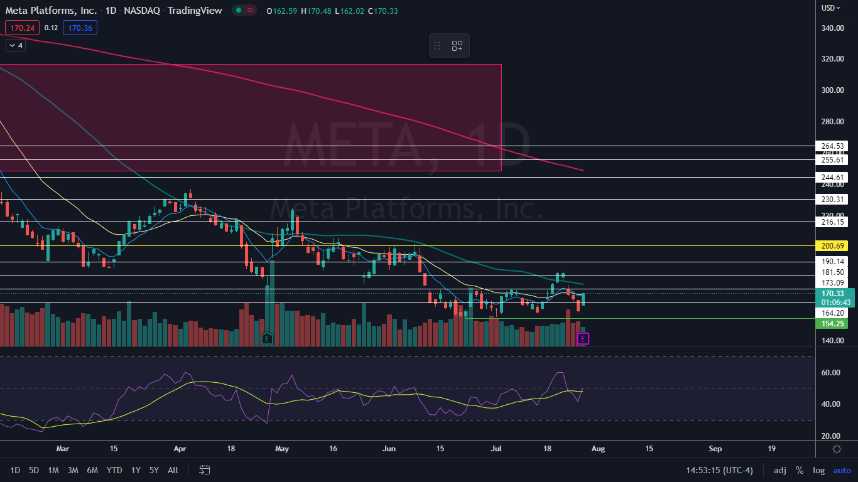This screenshot has height=482, width=858.
Task: Click the spread value 0.12
Action: point(51,28)
